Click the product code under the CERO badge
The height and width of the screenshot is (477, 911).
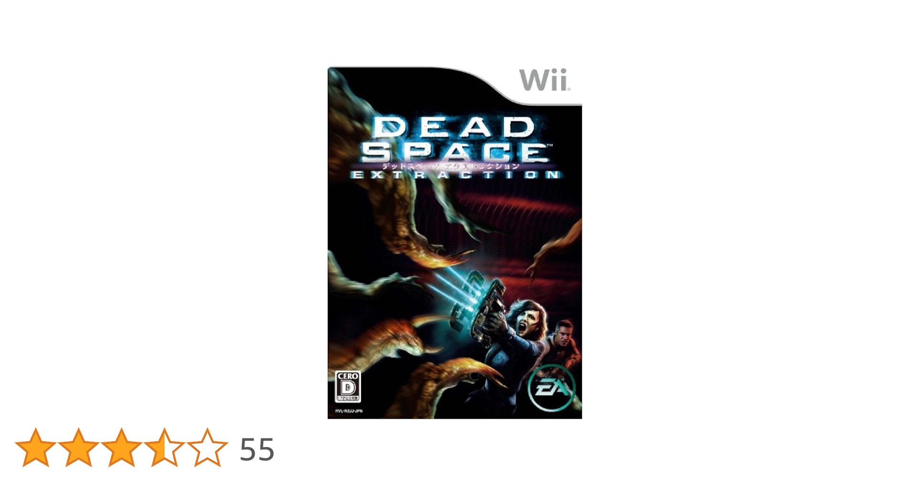pyautogui.click(x=349, y=411)
